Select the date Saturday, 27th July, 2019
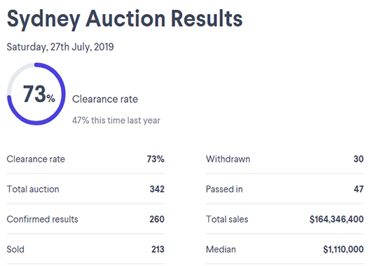 [x=60, y=47]
